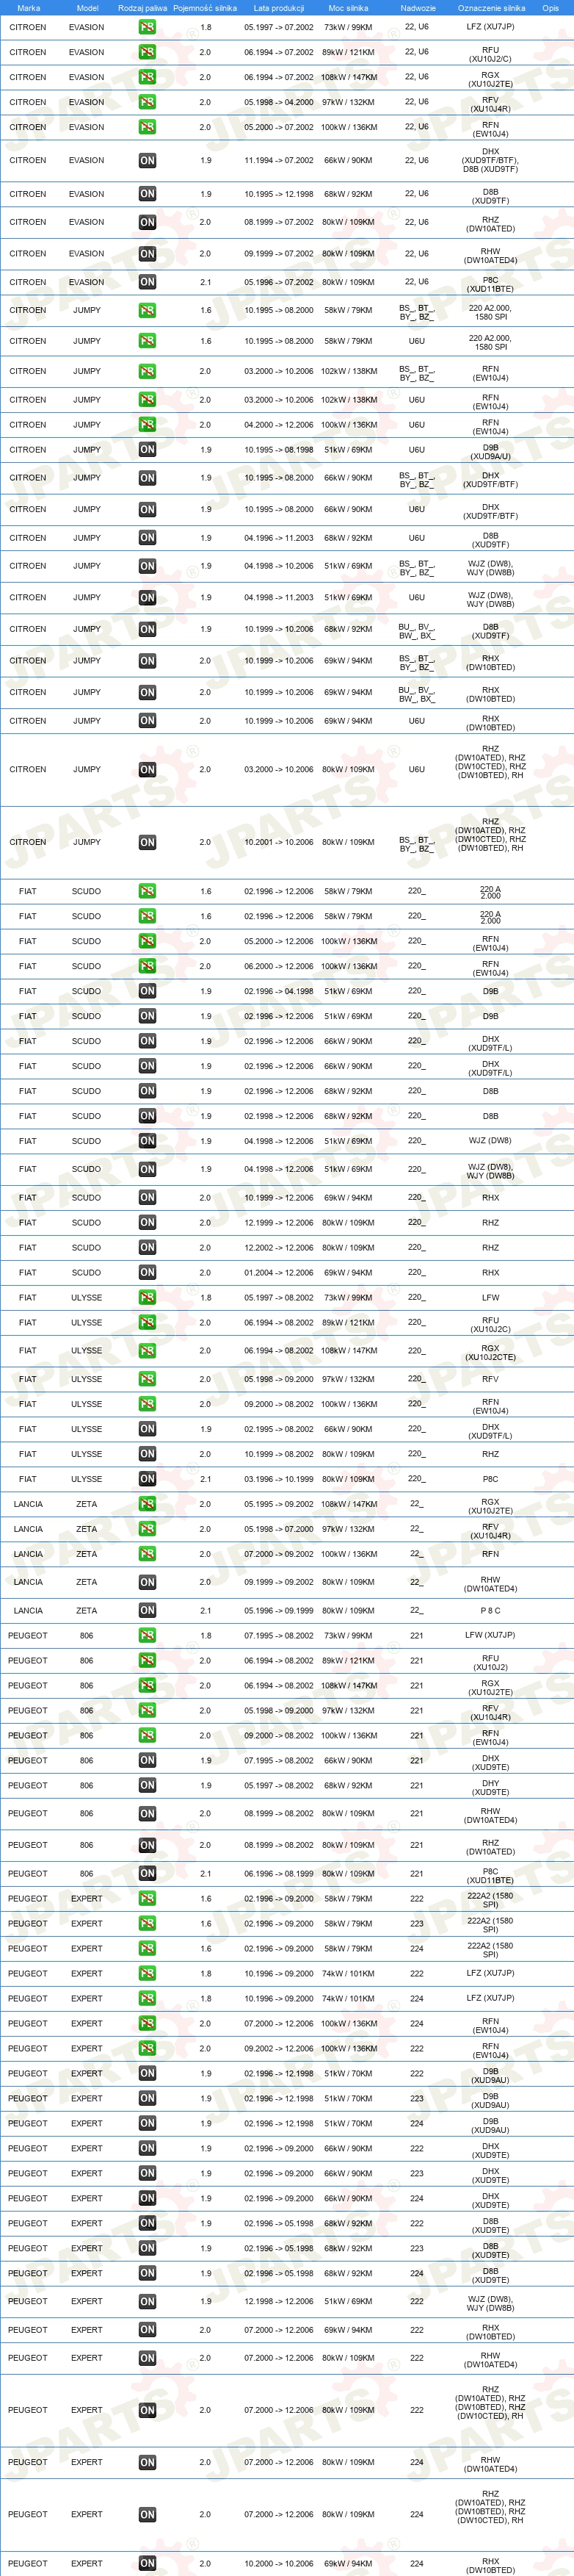The width and height of the screenshot is (574, 2576).
Task: Select production years cell 10.2000 -> 10.2006
Action: [x=278, y=2564]
